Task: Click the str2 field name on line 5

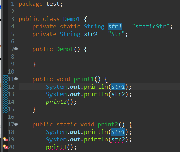Action: coord(91,34)
